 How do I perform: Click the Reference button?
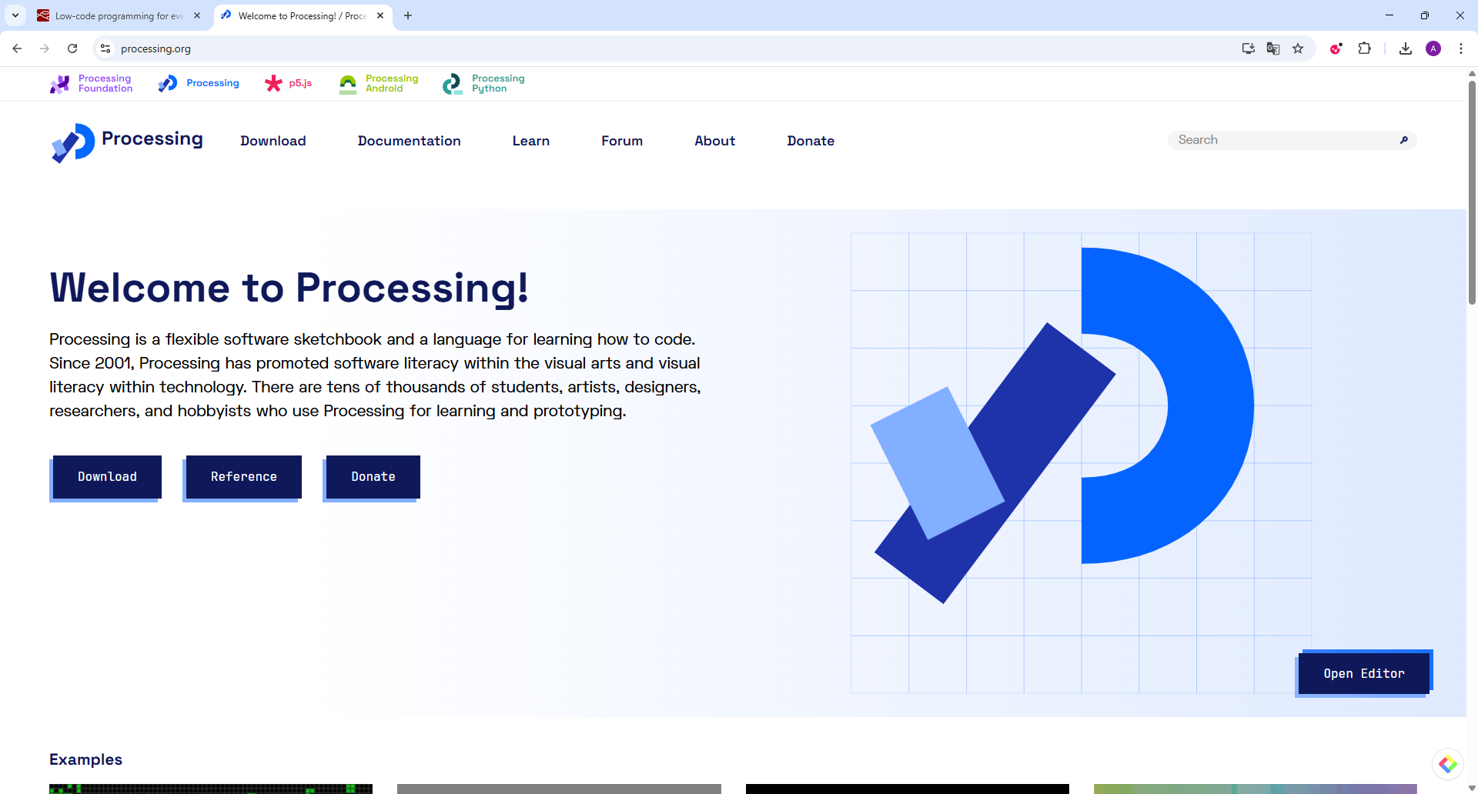tap(244, 477)
